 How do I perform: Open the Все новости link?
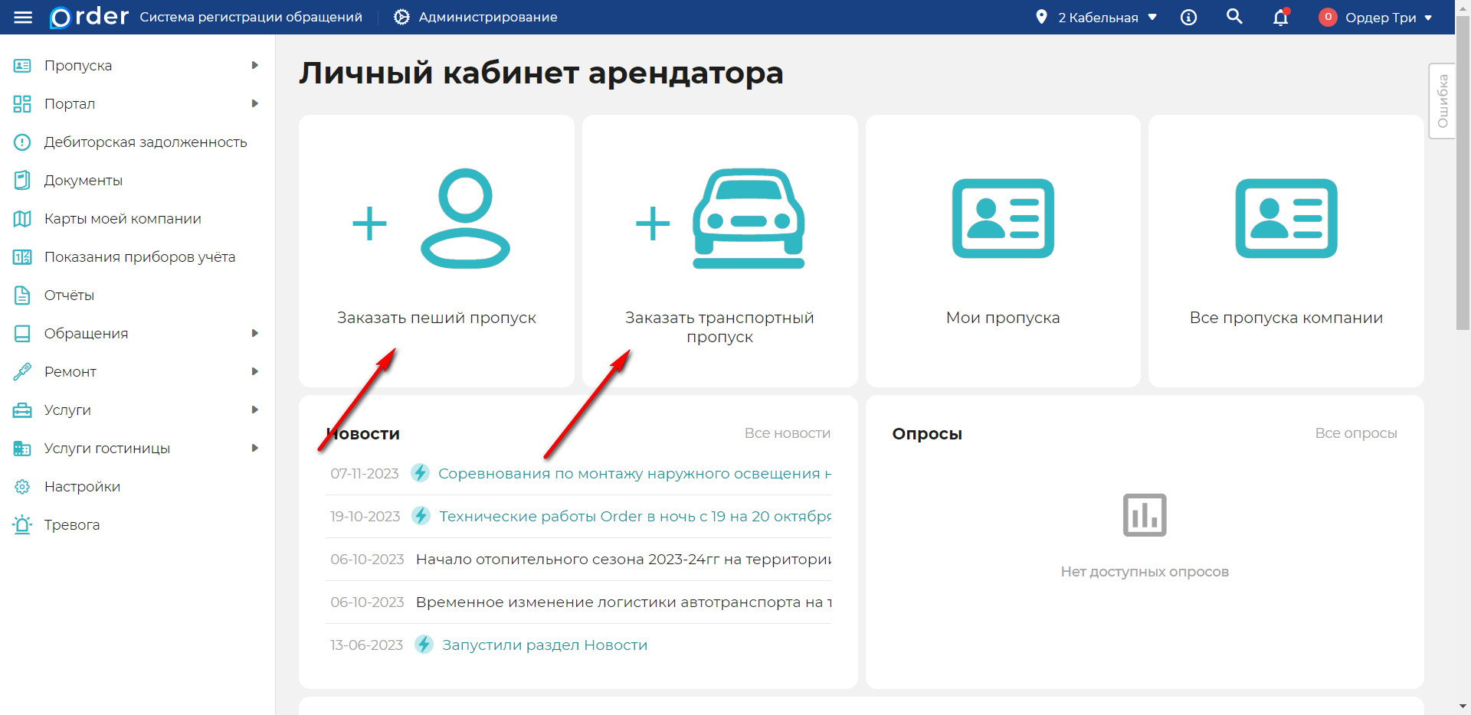[x=787, y=433]
